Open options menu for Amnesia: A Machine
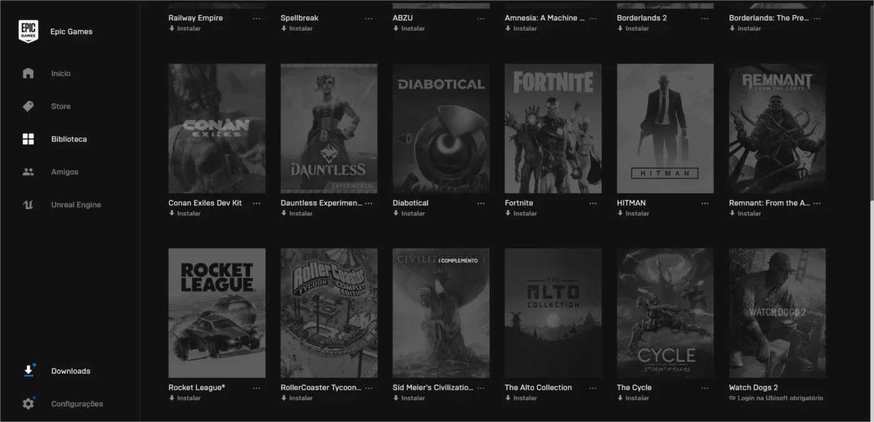 [592, 19]
